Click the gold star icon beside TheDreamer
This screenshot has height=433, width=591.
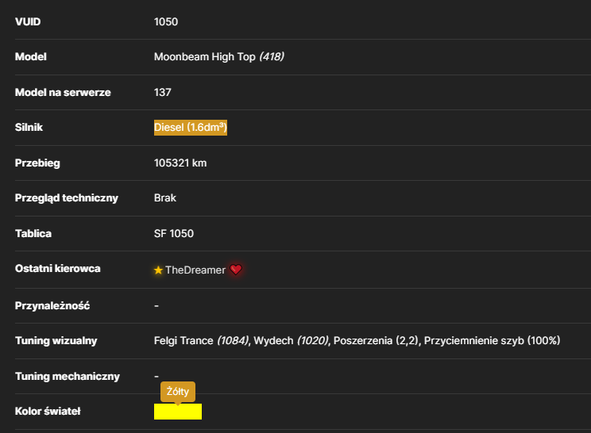[158, 270]
